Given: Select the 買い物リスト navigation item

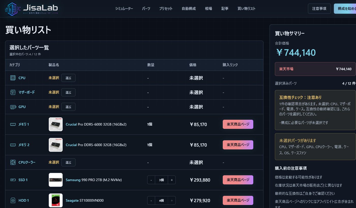Looking at the screenshot, I should coord(246,9).
